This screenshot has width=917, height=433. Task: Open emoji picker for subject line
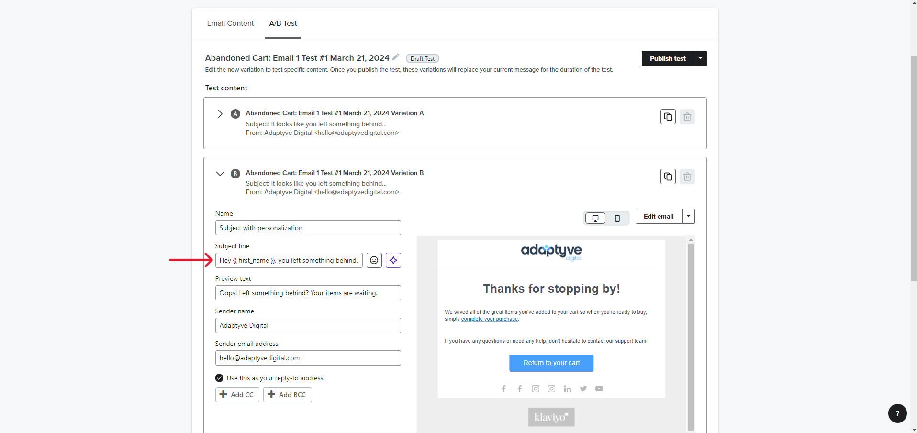374,260
